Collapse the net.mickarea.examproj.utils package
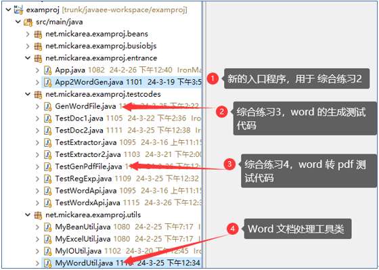Screen dimensions: 379x270 pos(28,215)
